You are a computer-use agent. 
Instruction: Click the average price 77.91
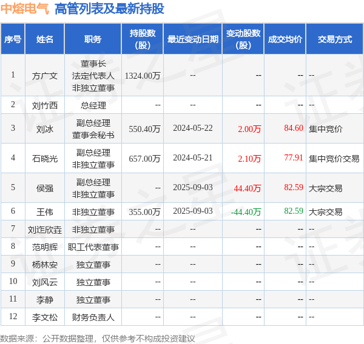pos(294,157)
